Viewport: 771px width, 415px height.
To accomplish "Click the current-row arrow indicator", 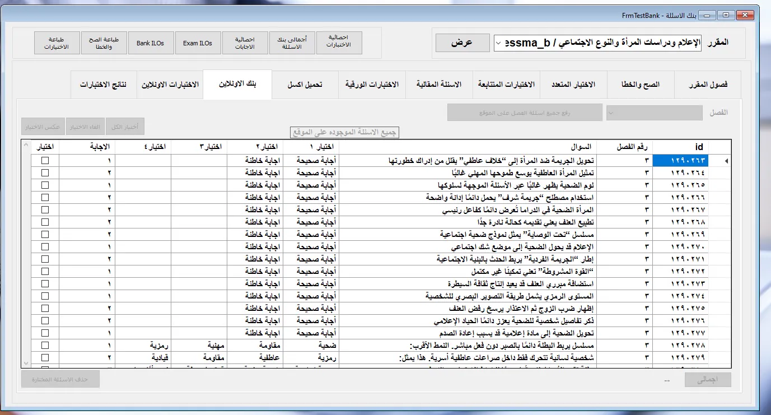I will [726, 161].
